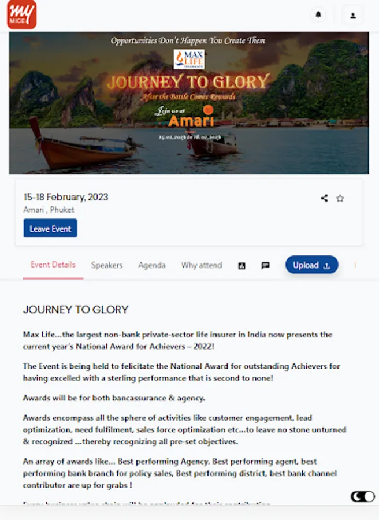Click the JOURNEY TO GLORY heading
379x520 pixels.
point(76,310)
